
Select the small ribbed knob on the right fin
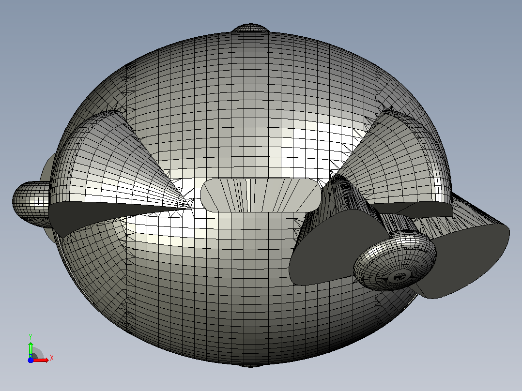tap(395, 260)
